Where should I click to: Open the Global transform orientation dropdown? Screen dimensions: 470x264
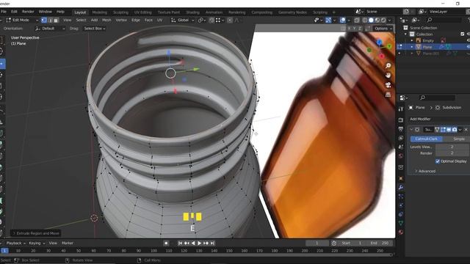tap(183, 20)
